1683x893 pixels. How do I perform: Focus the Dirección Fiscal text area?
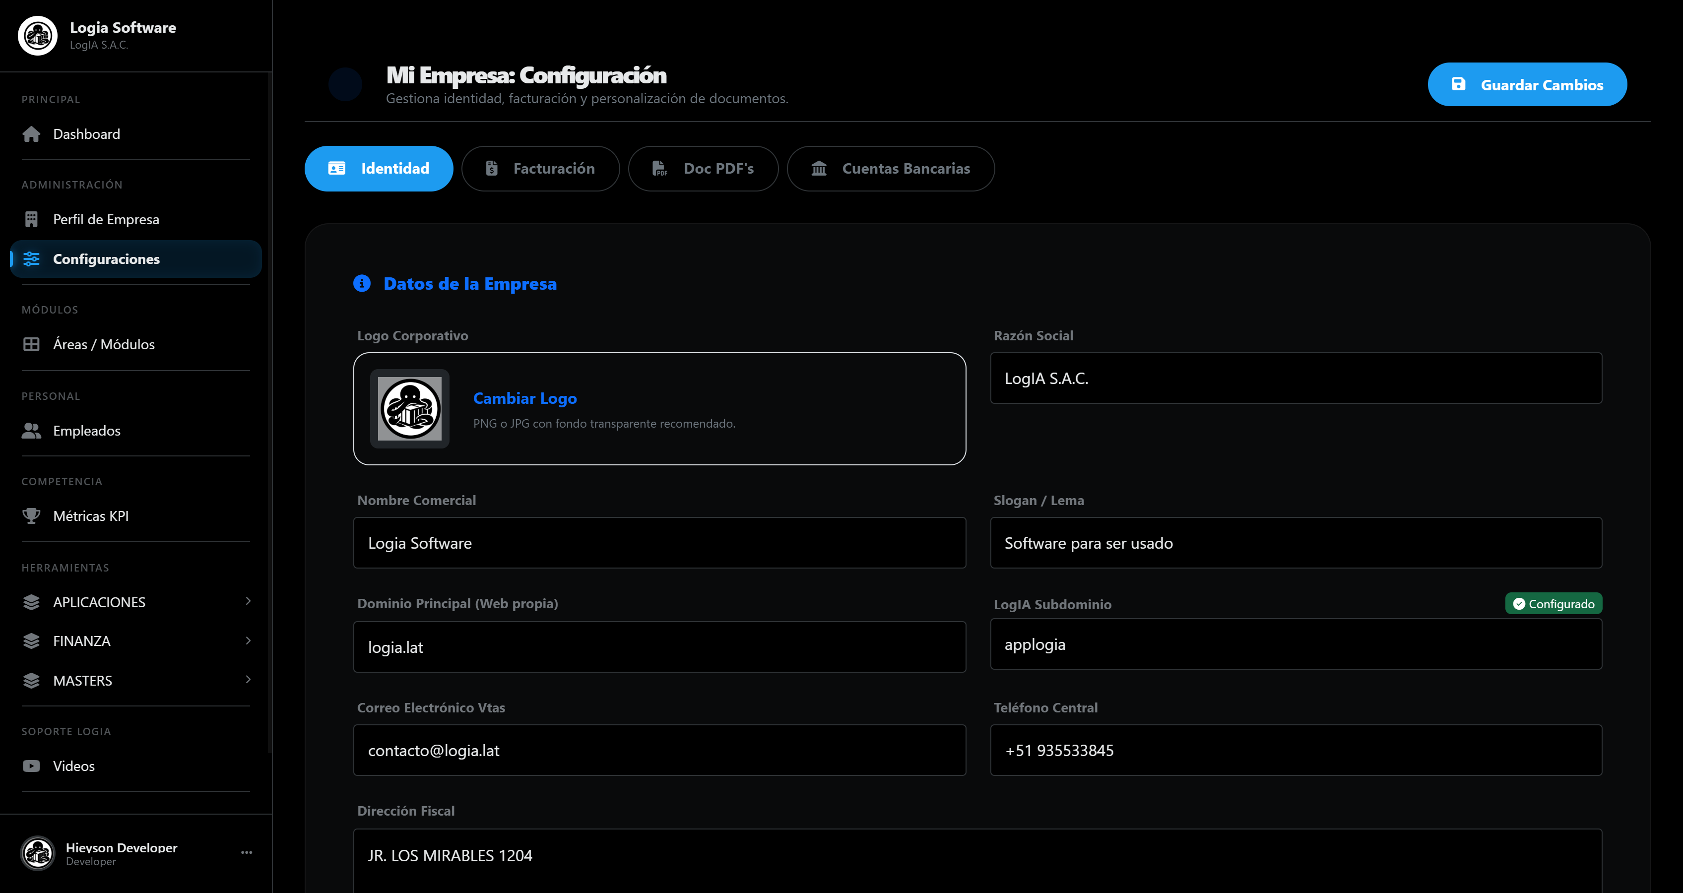tap(977, 861)
